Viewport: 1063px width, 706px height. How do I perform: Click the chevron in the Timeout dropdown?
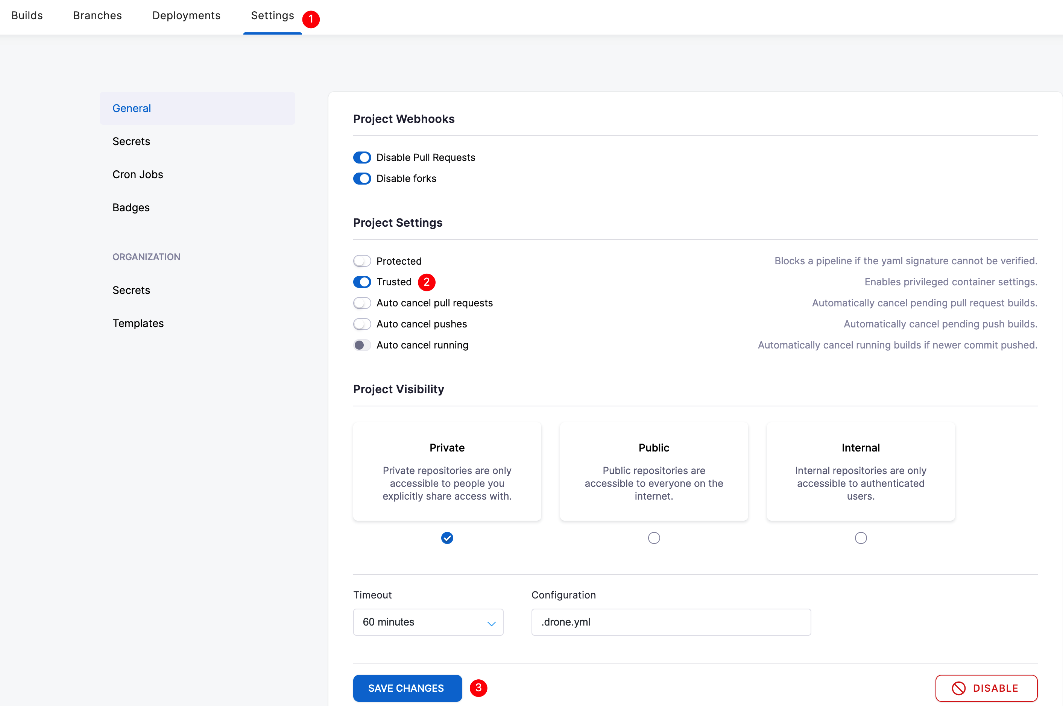pos(491,624)
